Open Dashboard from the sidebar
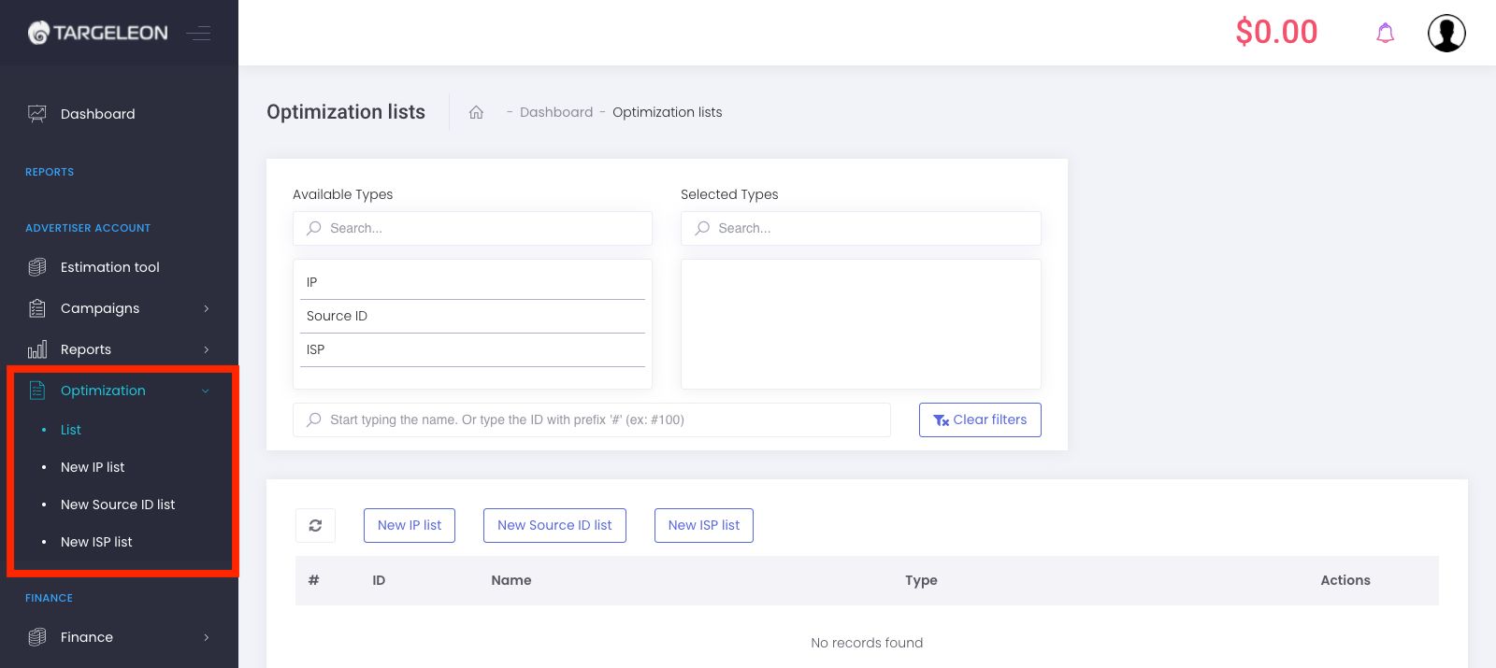 [97, 114]
